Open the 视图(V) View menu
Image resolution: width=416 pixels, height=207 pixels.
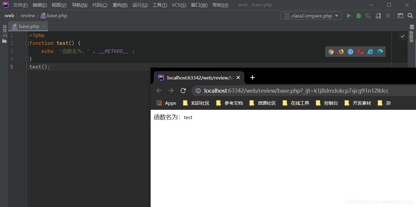pyautogui.click(x=59, y=5)
